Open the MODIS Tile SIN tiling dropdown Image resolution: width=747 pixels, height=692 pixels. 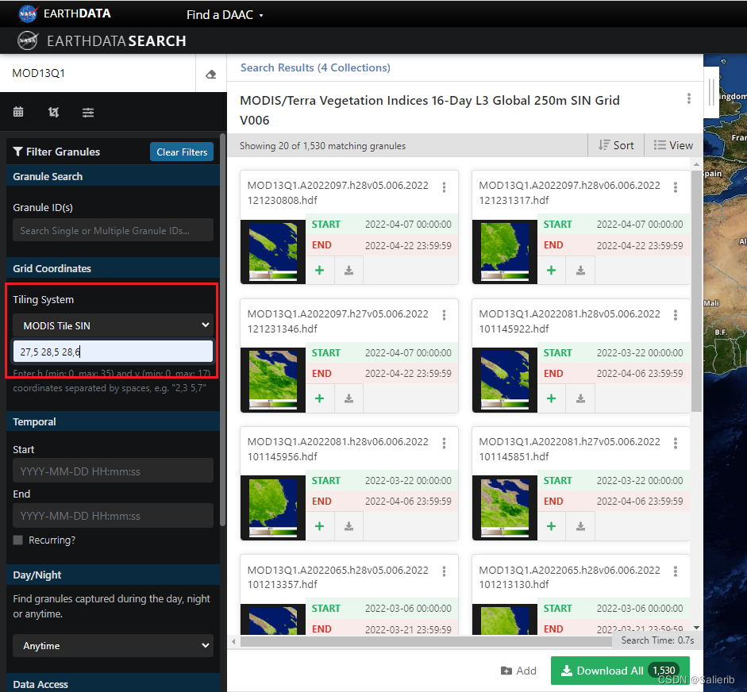pyautogui.click(x=113, y=325)
